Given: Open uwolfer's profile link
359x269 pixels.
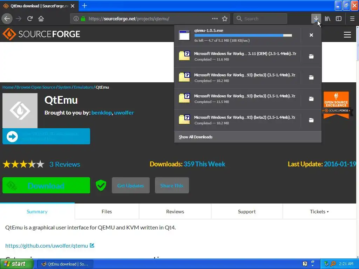Looking at the screenshot, I should tap(124, 113).
